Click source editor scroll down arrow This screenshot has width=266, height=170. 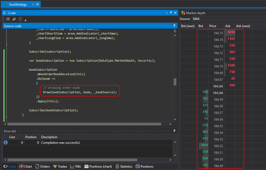click(x=175, y=120)
